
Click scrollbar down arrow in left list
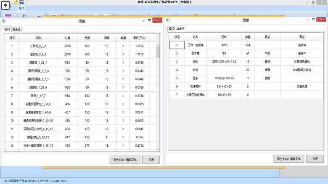(158, 150)
